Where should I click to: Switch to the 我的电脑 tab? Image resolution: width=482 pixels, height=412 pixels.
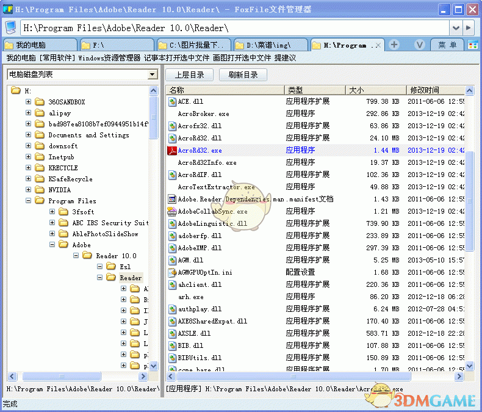[x=40, y=45]
